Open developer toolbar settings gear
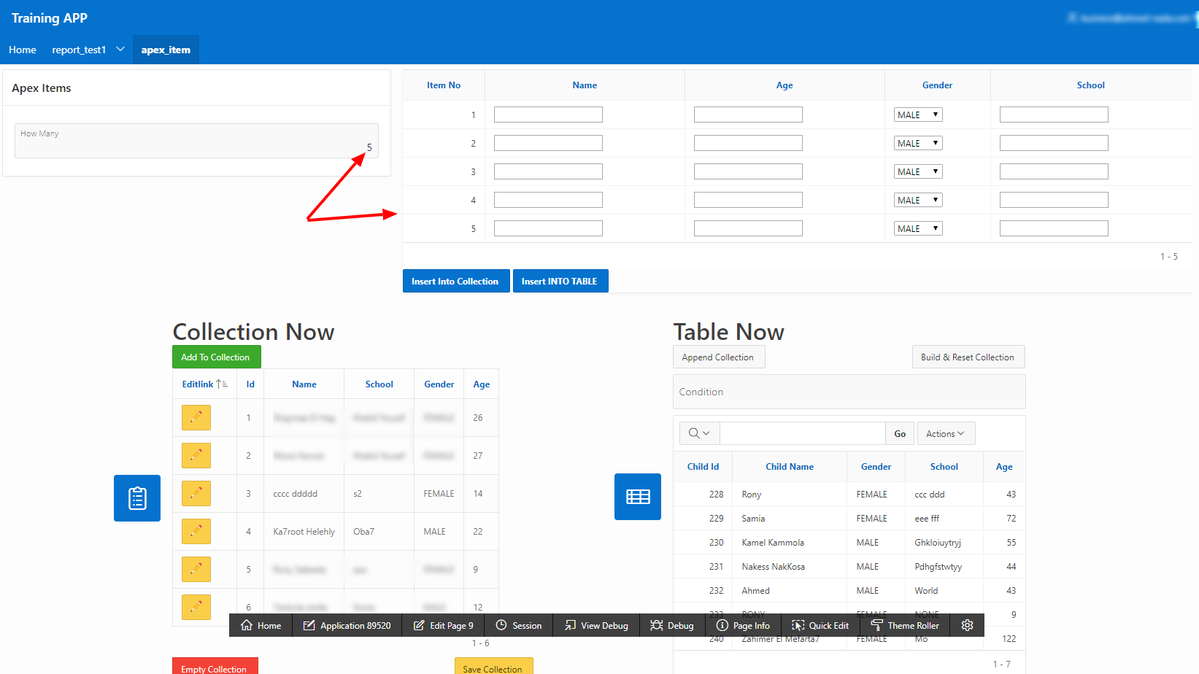 point(968,625)
